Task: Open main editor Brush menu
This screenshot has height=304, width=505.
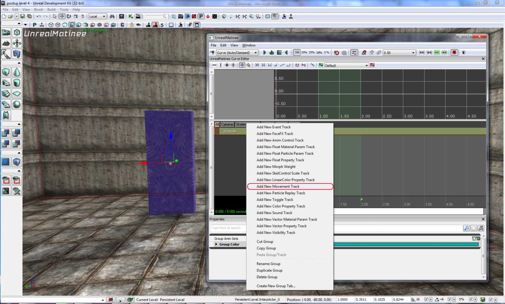Action: (39, 9)
